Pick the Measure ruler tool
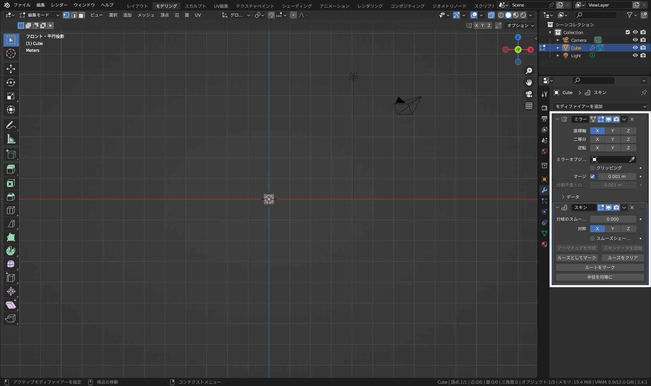651x386 pixels. [11, 139]
